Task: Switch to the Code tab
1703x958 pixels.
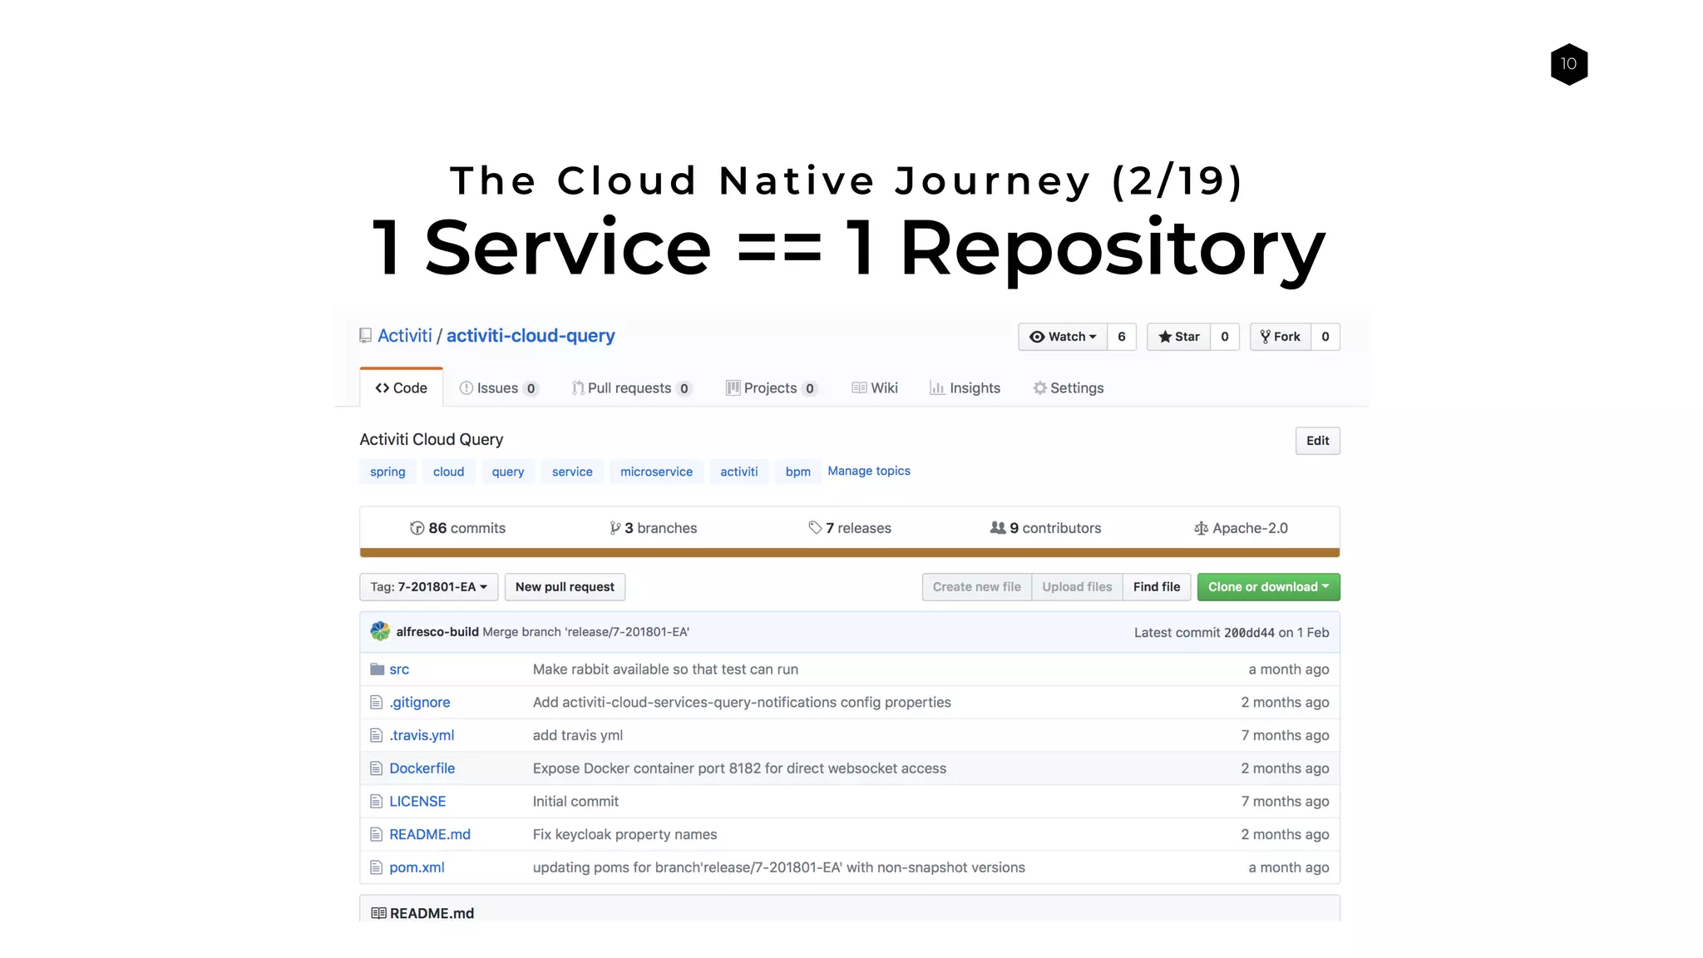Action: pyautogui.click(x=402, y=388)
